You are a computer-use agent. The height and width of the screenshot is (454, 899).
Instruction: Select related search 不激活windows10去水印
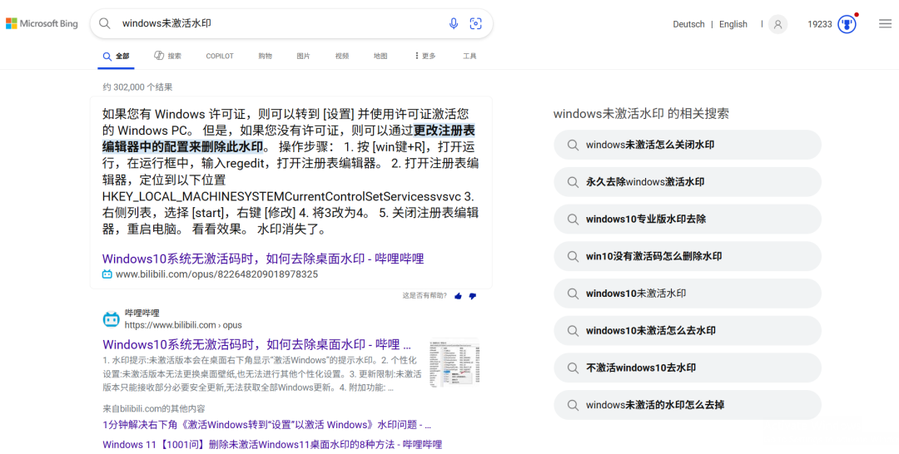coord(688,368)
